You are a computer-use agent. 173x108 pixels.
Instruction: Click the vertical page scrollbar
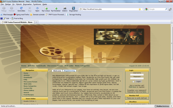tap(172, 64)
